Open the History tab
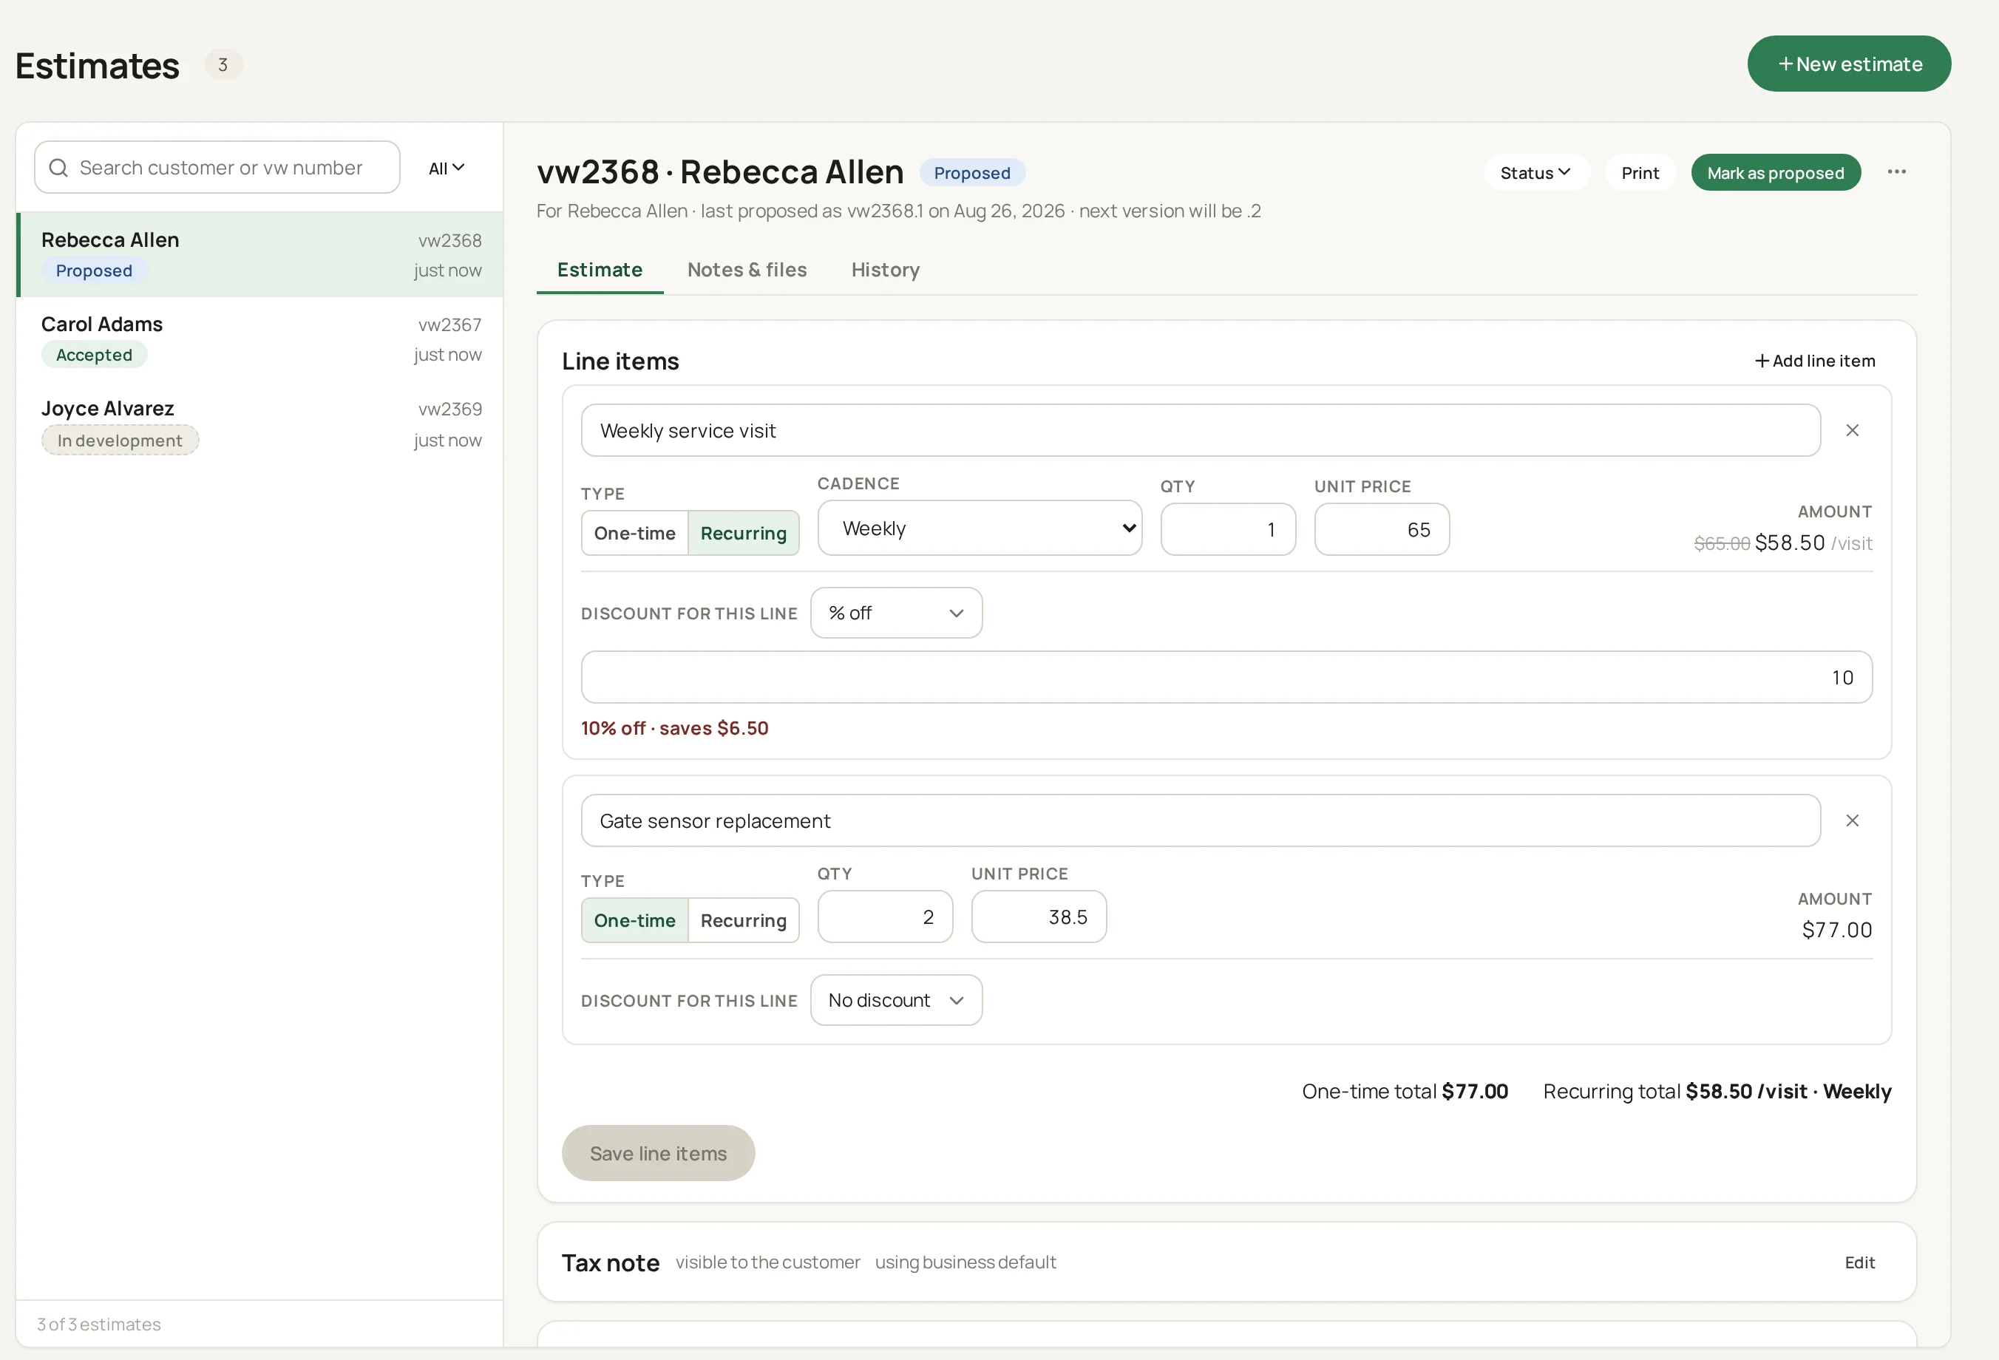 885,270
